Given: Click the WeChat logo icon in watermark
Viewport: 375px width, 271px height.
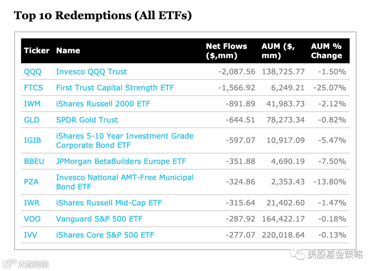Looking at the screenshot, I should (x=298, y=255).
